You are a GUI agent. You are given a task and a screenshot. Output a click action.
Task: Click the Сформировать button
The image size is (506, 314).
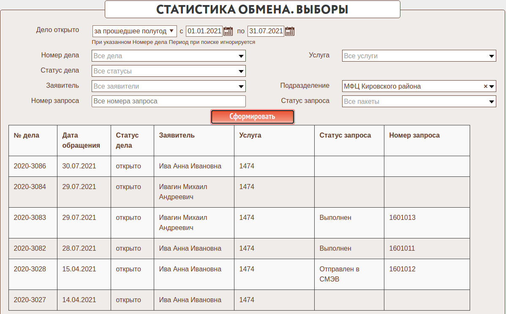click(x=252, y=117)
